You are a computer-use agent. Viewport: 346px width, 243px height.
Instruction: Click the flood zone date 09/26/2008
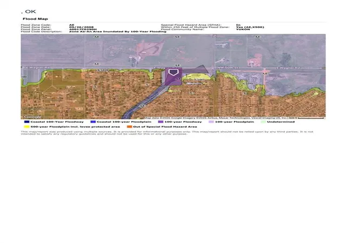click(x=82, y=27)
